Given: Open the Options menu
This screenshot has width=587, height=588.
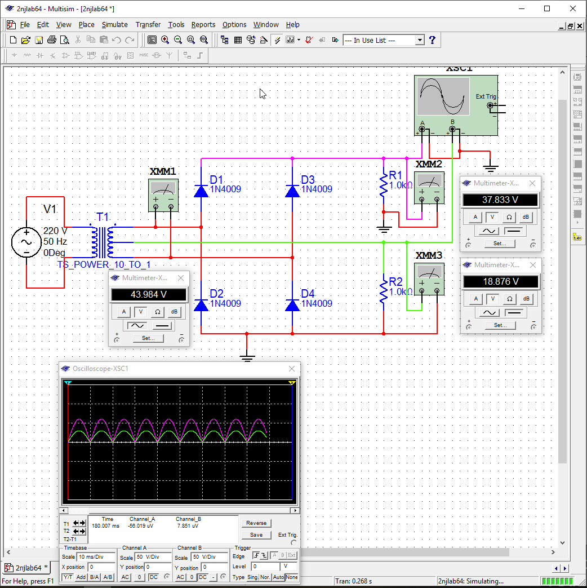Looking at the screenshot, I should 234,25.
